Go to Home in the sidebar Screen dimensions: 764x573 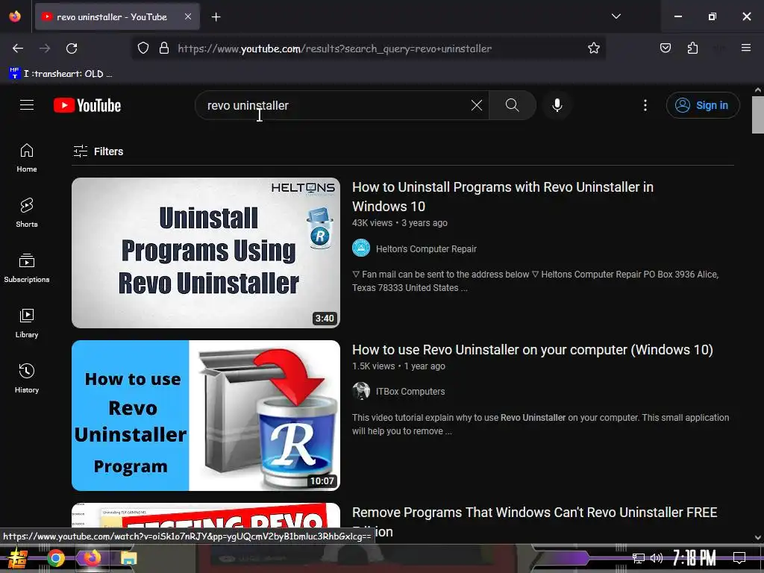click(27, 158)
